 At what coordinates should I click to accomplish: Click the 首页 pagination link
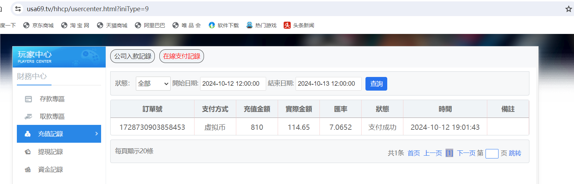click(414, 153)
